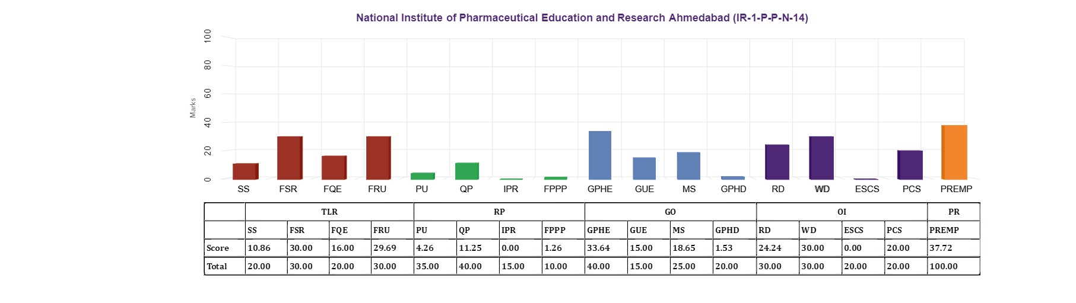Select the Total row label cell
1076x303 pixels.
[225, 266]
